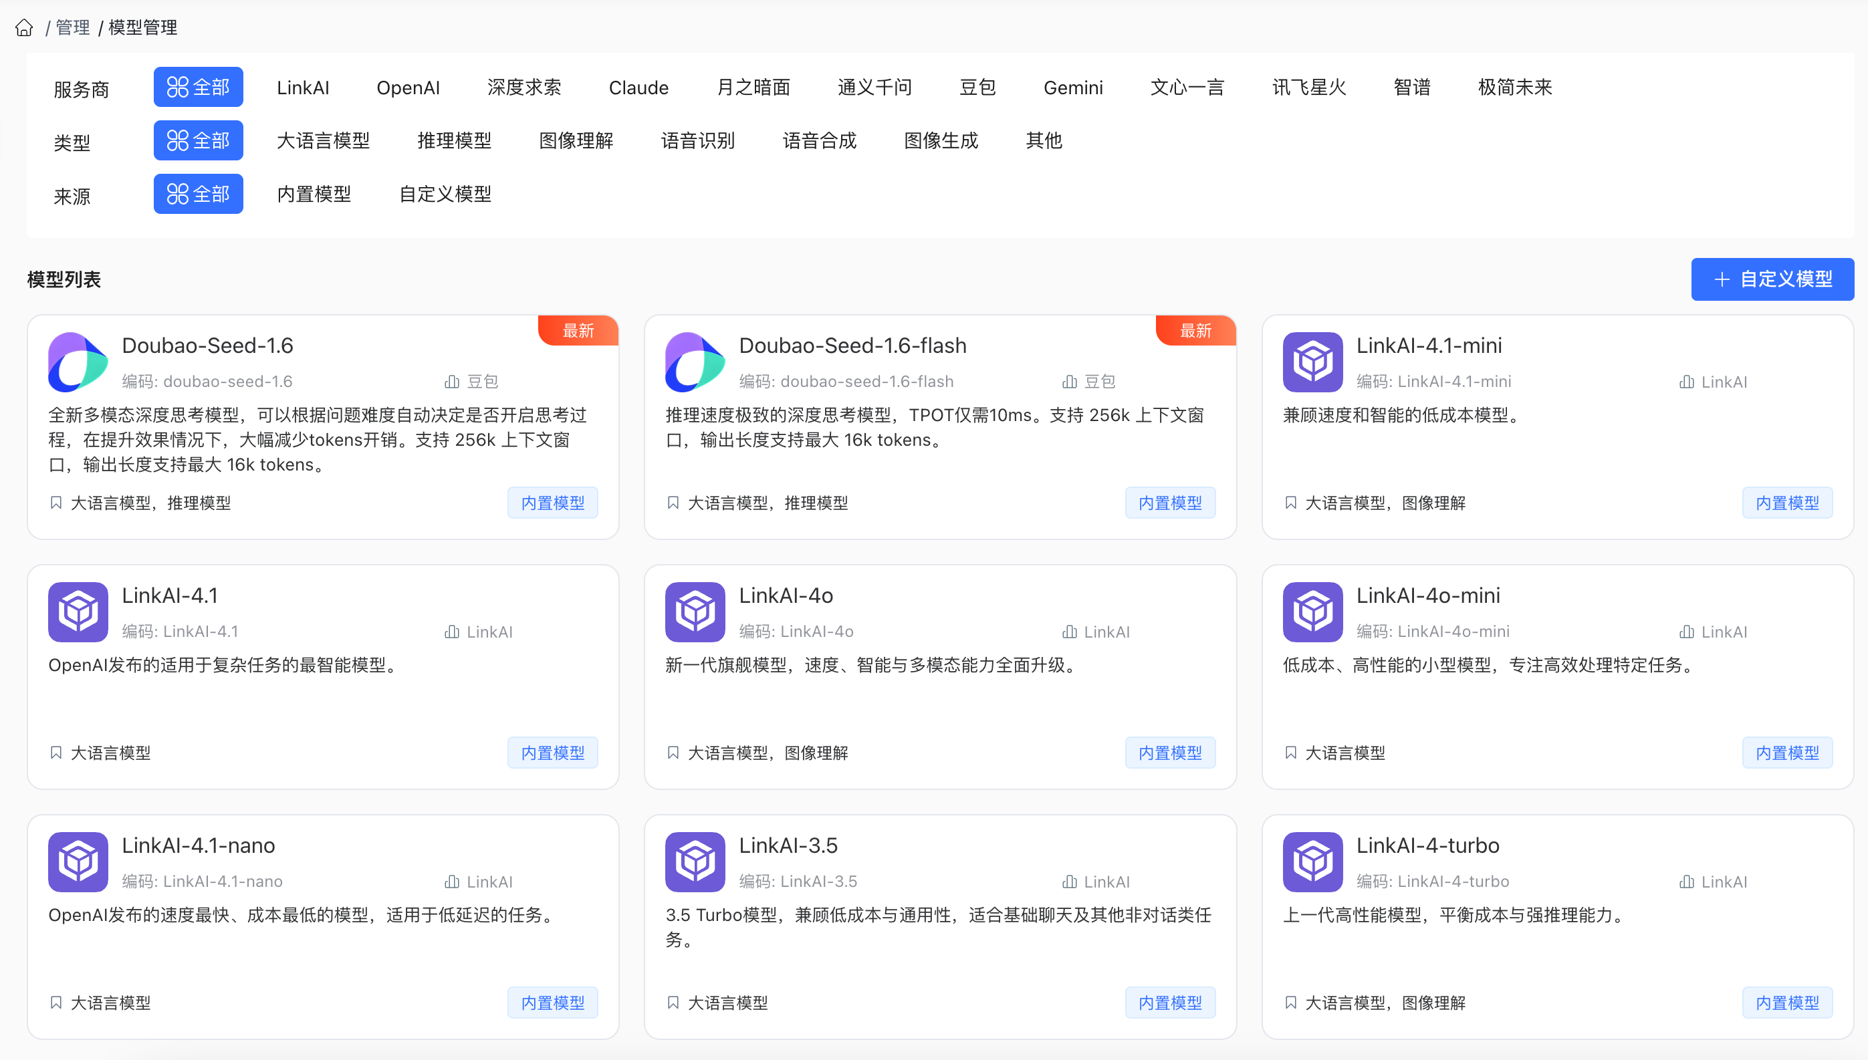Screen dimensions: 1868x1060
Task: Filter type by 推理模型
Action: [x=455, y=140]
